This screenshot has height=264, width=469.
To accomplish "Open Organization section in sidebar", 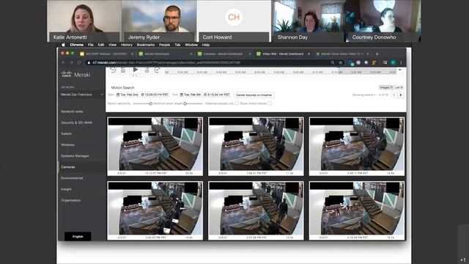I will (70, 200).
